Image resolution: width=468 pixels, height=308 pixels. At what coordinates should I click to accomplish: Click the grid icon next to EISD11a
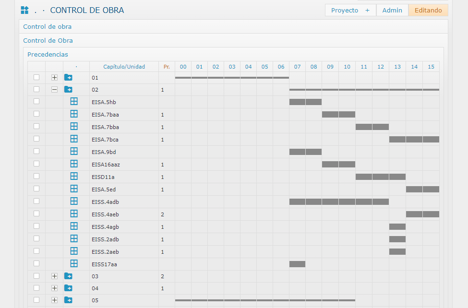[x=74, y=176]
